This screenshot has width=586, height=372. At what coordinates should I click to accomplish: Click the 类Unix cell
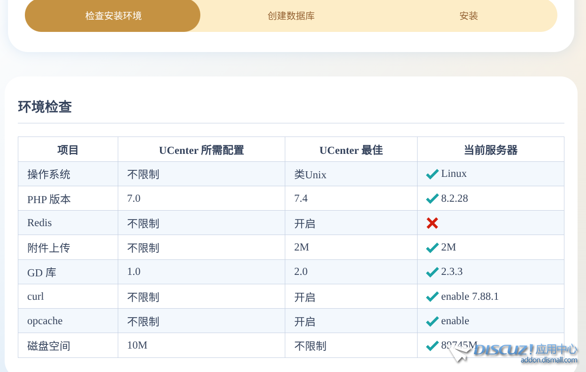pos(310,174)
